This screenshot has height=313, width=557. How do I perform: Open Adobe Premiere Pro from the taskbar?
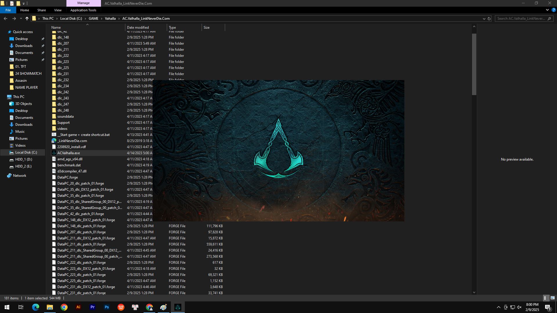93,307
